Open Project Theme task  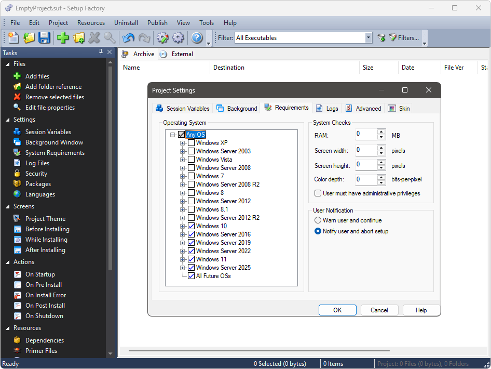[x=45, y=218]
